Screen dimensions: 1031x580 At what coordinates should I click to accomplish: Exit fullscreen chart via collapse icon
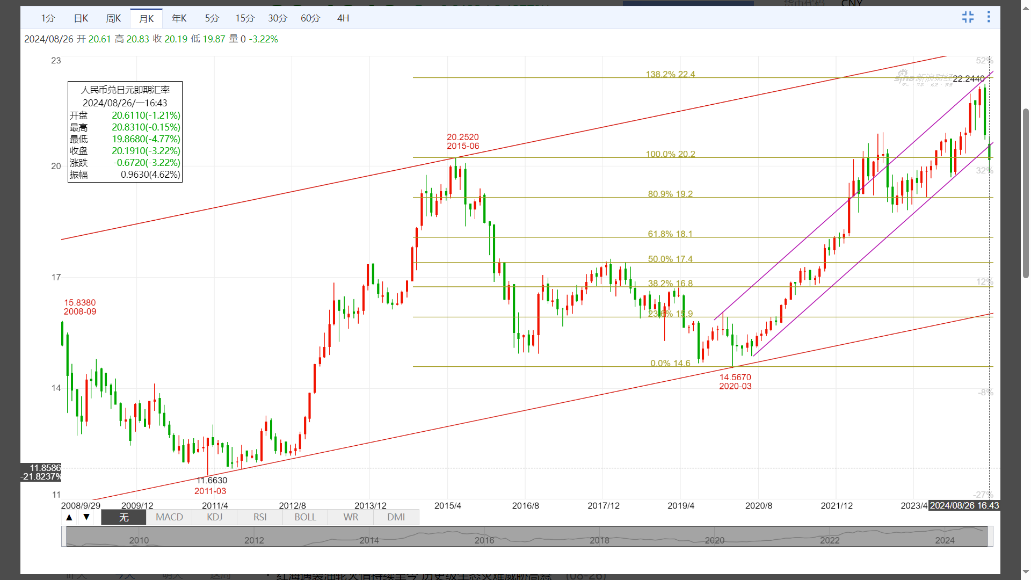(x=968, y=17)
